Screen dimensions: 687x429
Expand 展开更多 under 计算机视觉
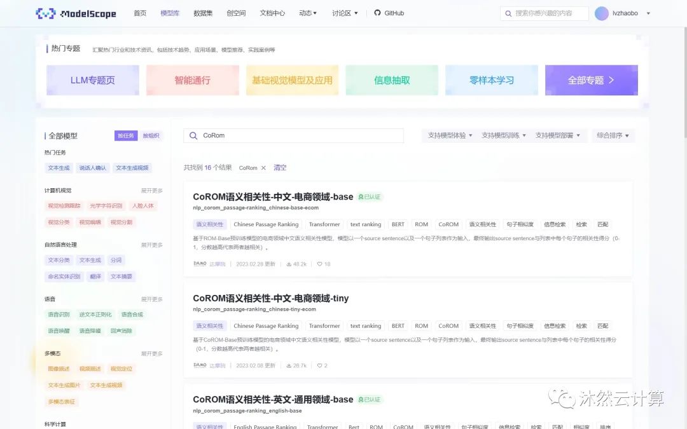(x=151, y=191)
